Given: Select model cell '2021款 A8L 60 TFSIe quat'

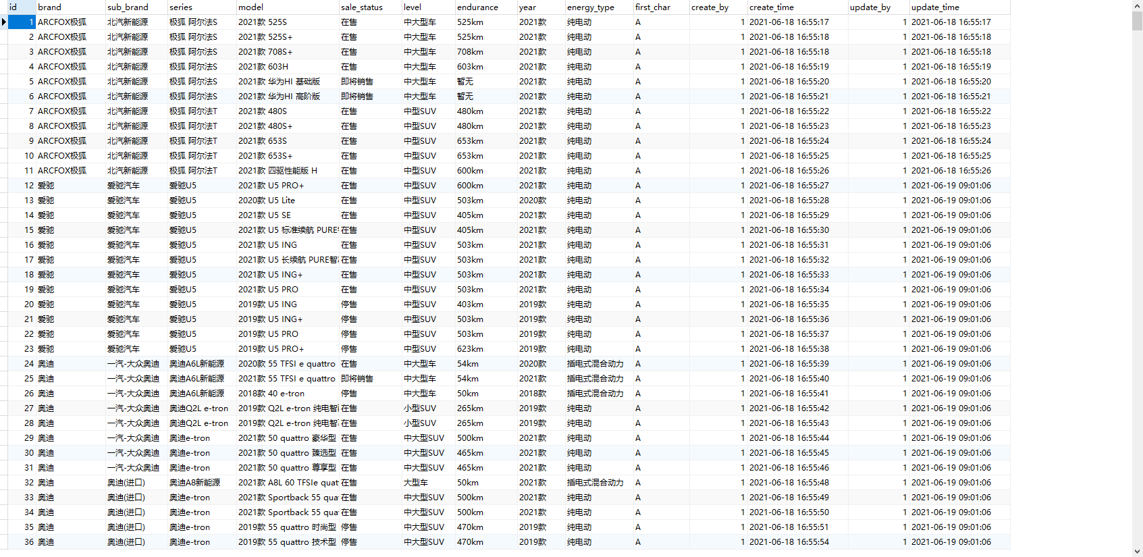Looking at the screenshot, I should [288, 483].
